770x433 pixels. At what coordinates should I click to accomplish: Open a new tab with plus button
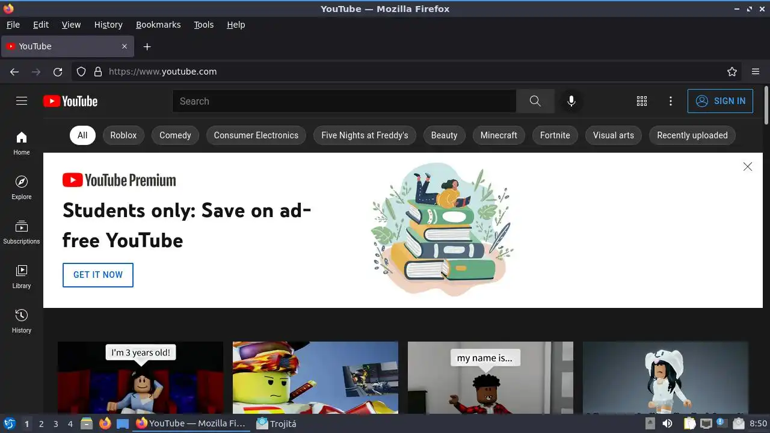point(147,46)
